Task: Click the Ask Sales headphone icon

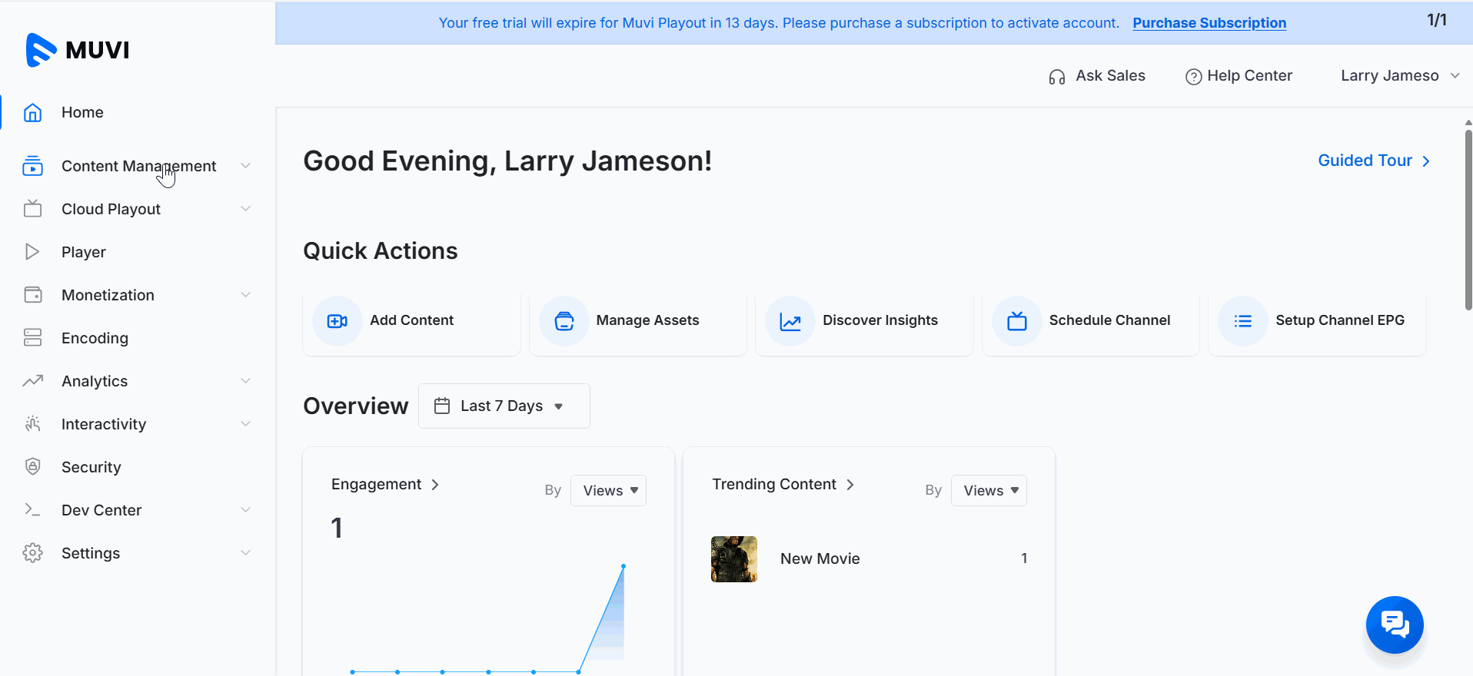Action: pyautogui.click(x=1057, y=77)
